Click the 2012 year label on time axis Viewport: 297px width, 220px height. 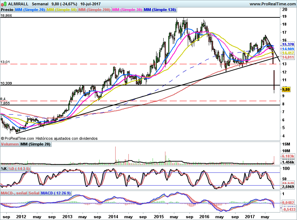coord(21,217)
